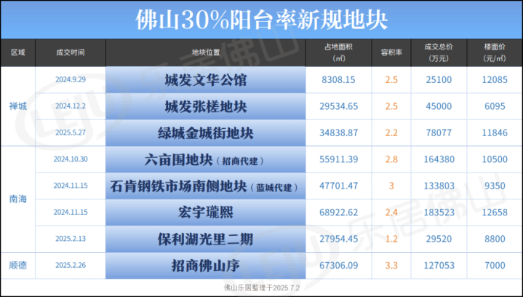Viewport: 523px width, 297px height.
Task: Click the 顺德 region cell
Action: [18, 265]
